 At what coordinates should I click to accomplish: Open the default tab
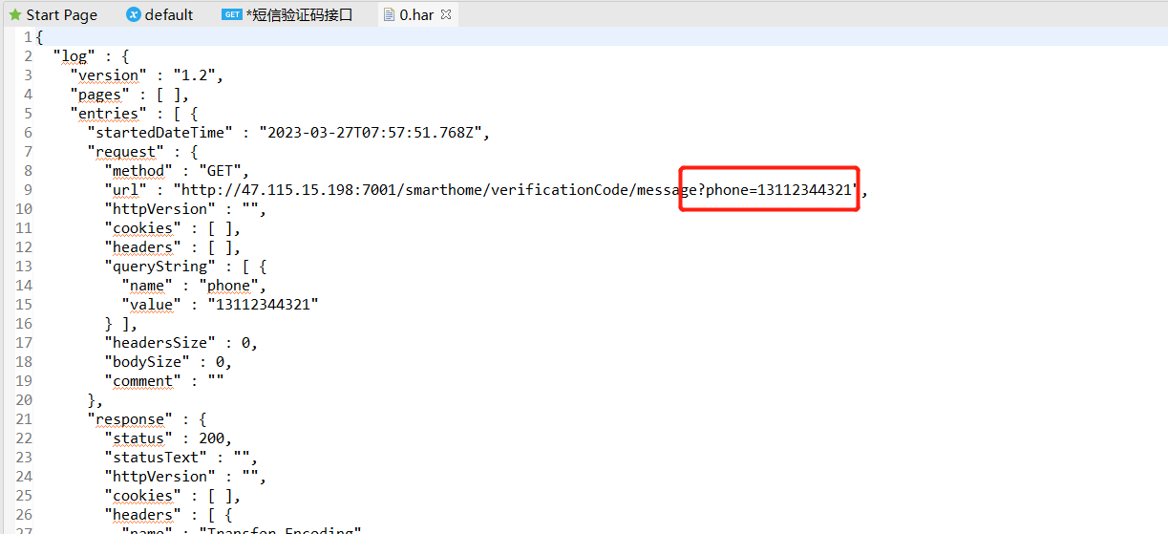click(x=168, y=15)
